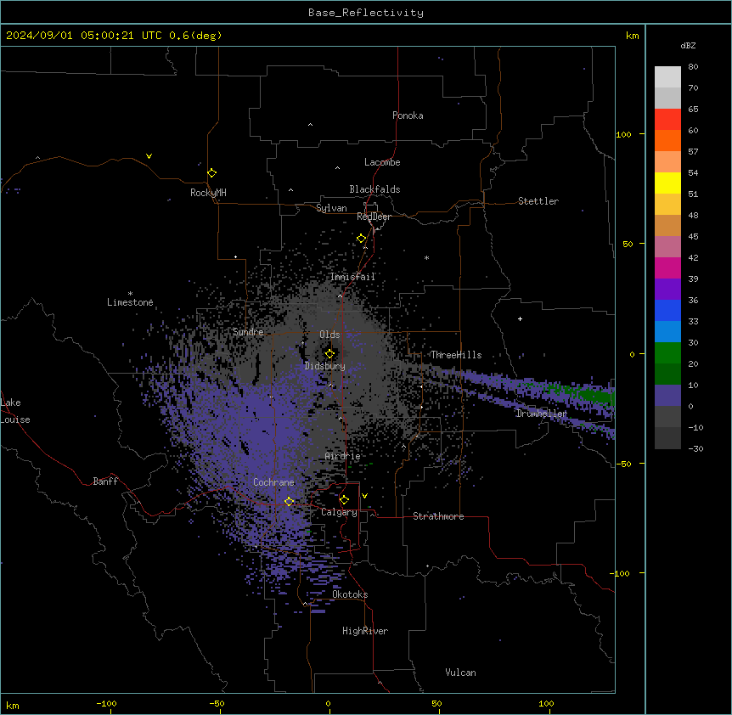The height and width of the screenshot is (715, 732).
Task: Click the km unit label at top right
Action: (633, 36)
